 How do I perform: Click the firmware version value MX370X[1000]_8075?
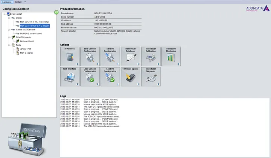(104, 27)
